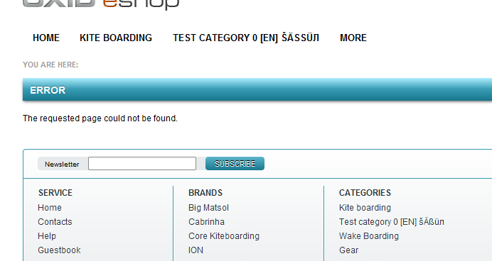492x261 pixels.
Task: Open the Wake Boarding category link
Action: click(369, 236)
